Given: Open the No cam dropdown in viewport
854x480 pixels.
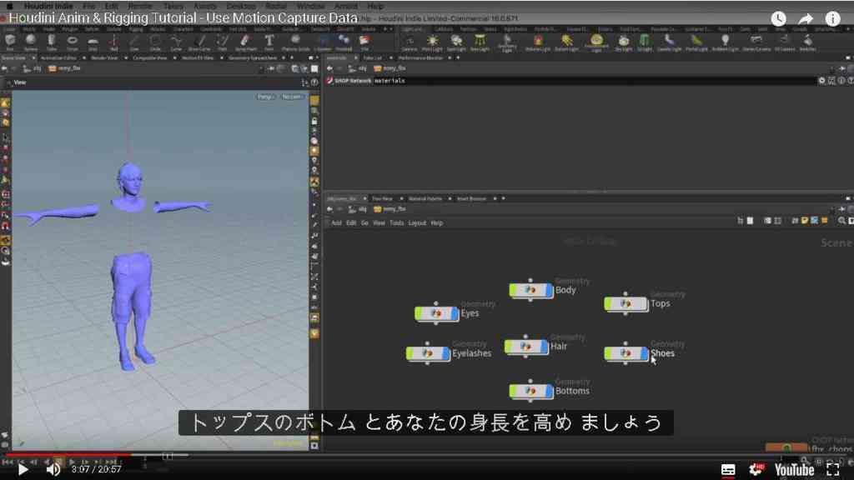Looking at the screenshot, I should 293,97.
